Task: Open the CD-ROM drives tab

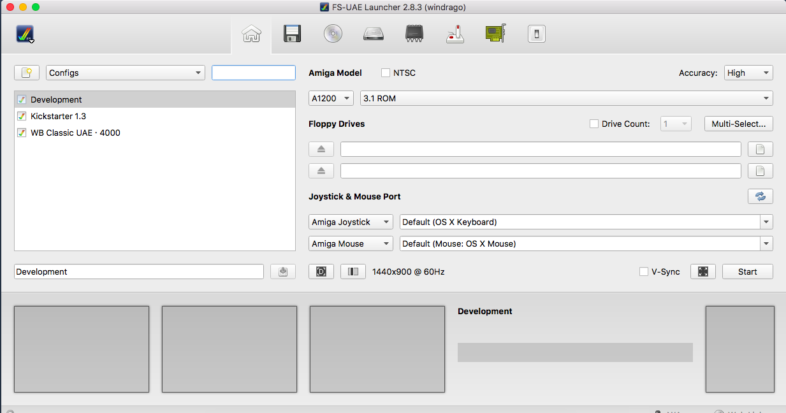Action: tap(333, 34)
